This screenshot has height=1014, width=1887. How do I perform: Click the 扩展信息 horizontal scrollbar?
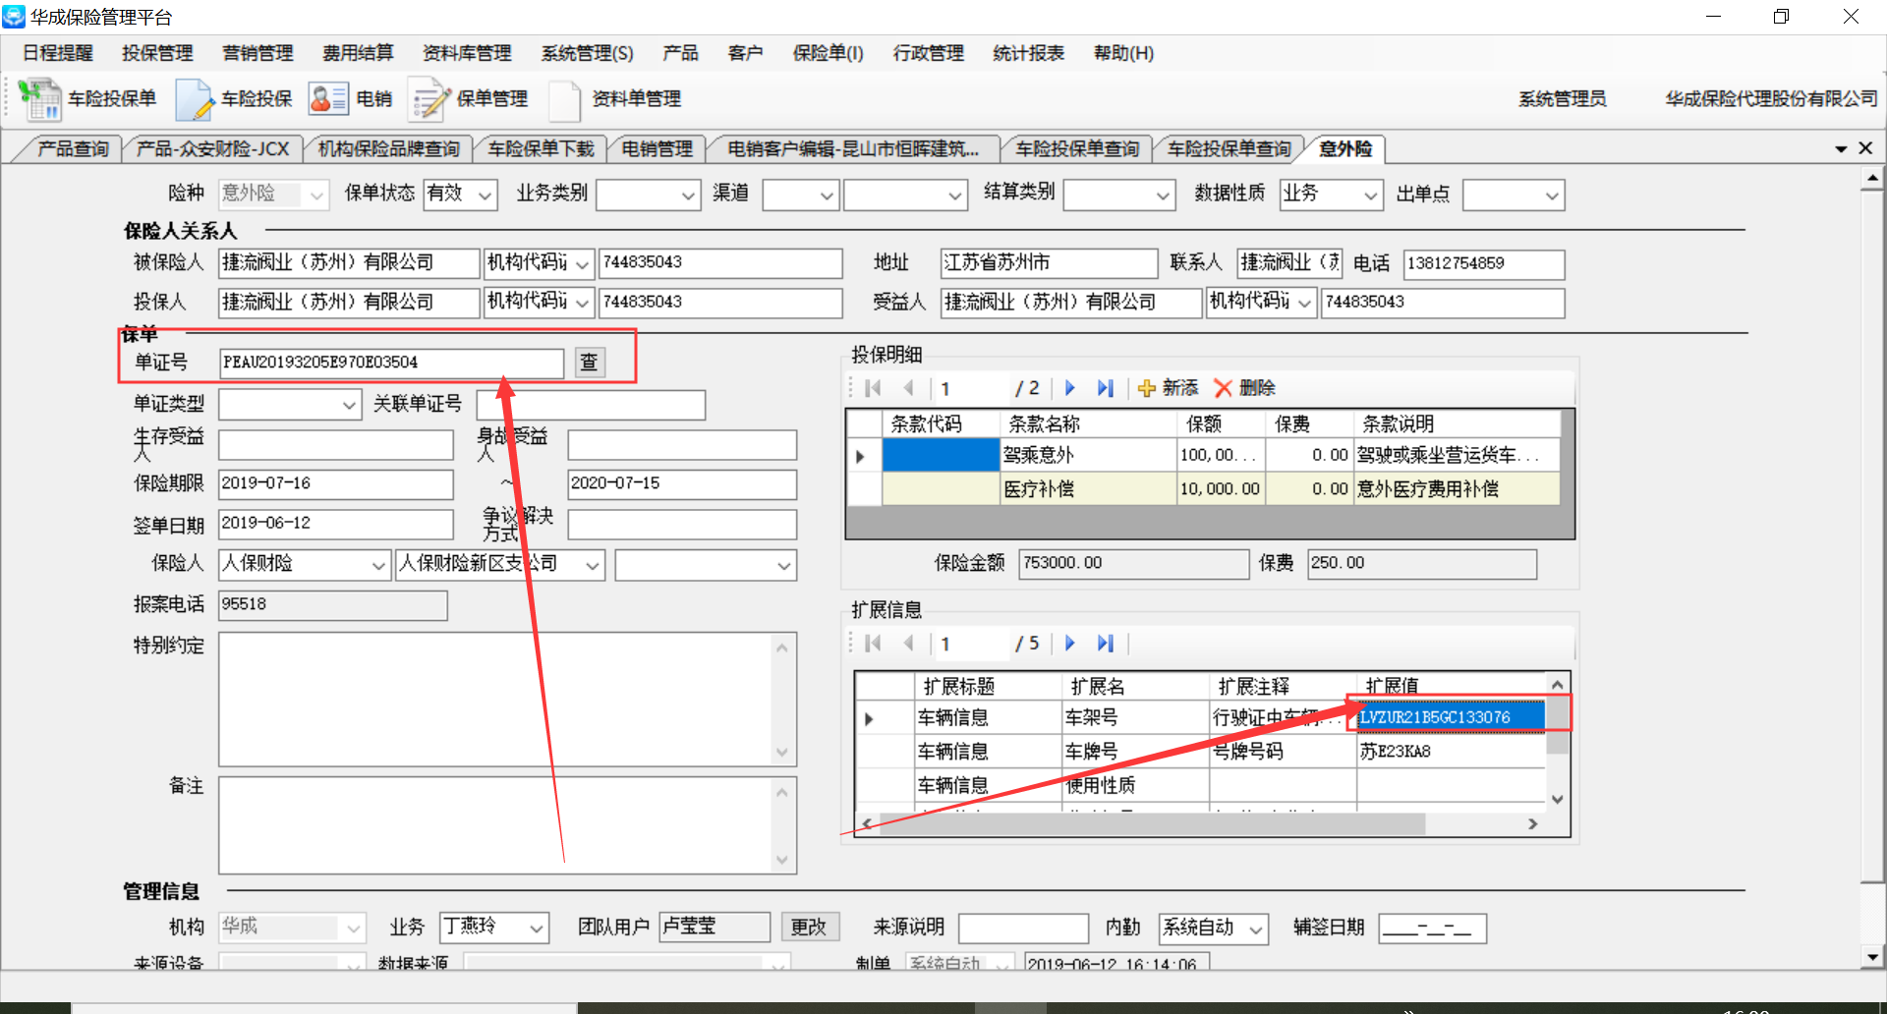coord(1152,823)
